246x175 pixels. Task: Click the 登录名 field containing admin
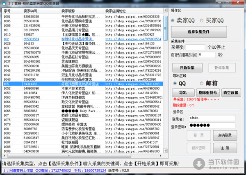point(212,118)
